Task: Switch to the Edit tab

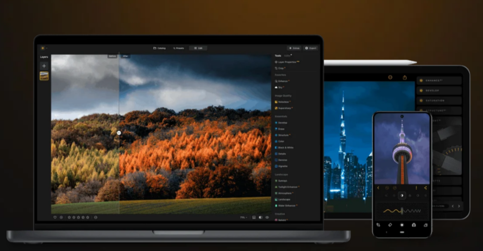Action: 199,48
